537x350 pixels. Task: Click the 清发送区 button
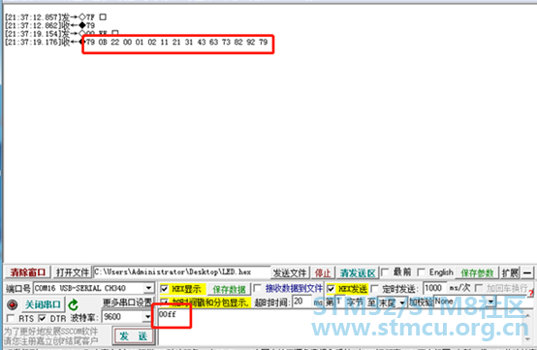358,273
